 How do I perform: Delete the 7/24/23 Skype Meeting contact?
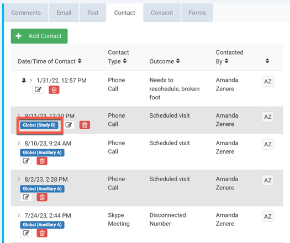(42, 233)
